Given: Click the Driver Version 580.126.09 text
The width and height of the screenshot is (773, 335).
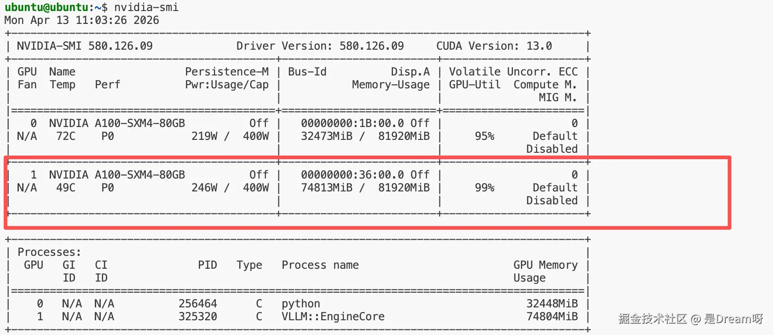Looking at the screenshot, I should click(320, 46).
